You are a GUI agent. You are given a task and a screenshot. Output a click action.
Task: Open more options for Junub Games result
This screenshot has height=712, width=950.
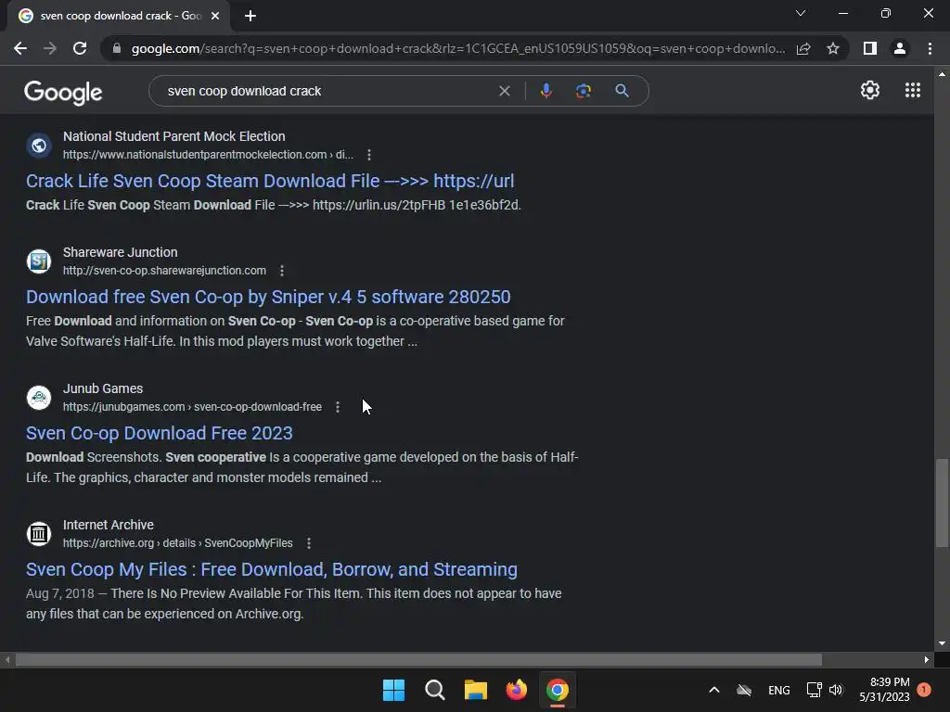338,407
